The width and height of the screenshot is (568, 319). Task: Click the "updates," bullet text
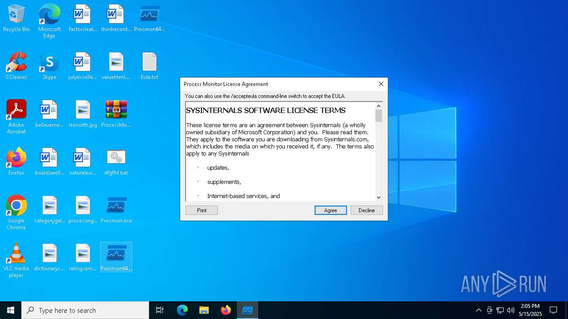coord(218,168)
